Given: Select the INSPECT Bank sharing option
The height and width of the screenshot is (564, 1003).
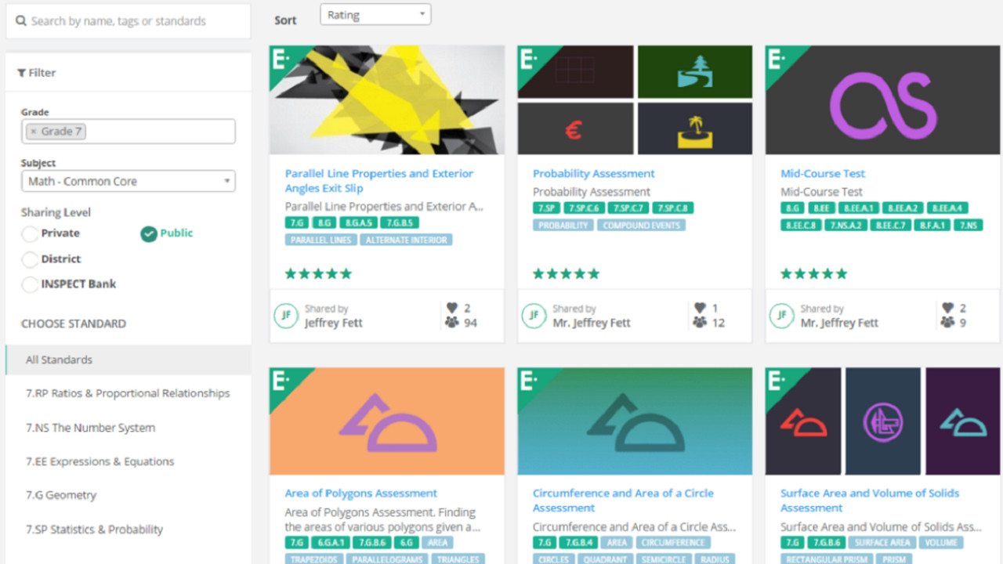Looking at the screenshot, I should pos(30,284).
